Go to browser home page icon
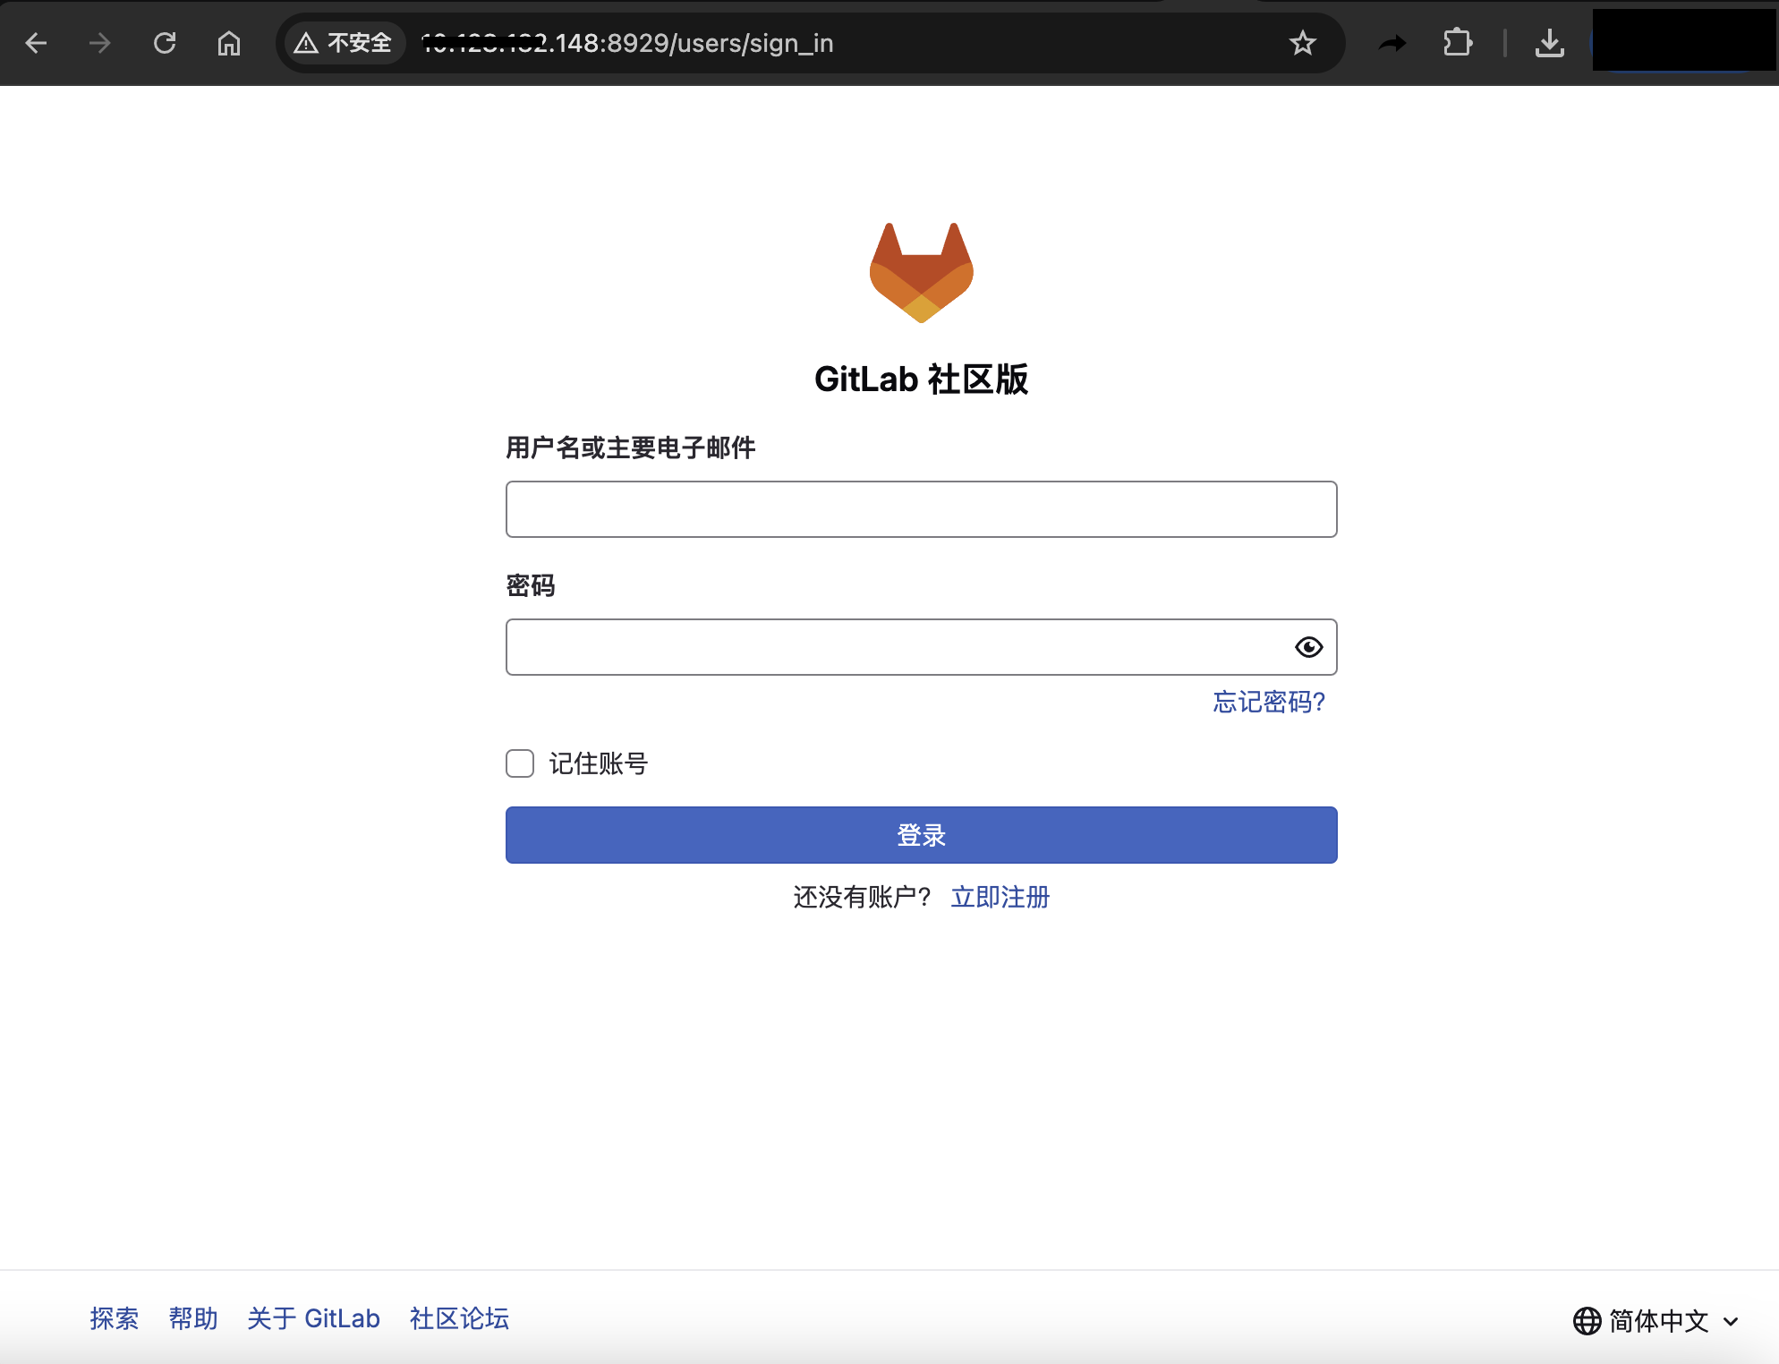Viewport: 1779px width, 1364px height. point(229,43)
